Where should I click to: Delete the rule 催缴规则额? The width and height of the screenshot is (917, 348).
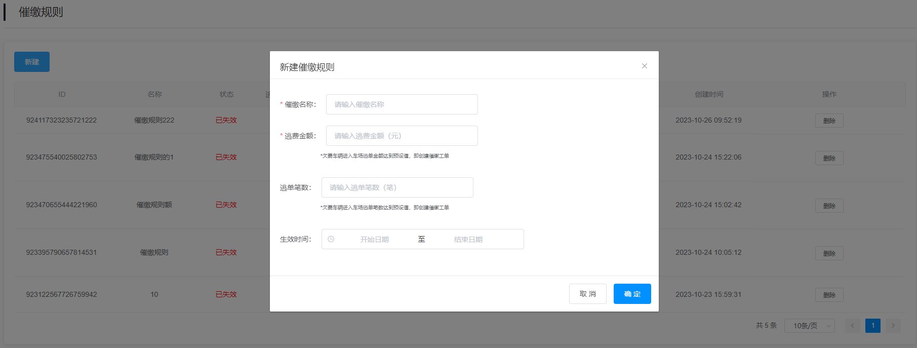(829, 206)
